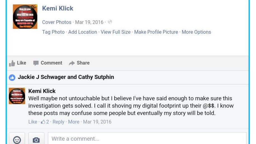The image size is (256, 144).
Task: Expand More Options for photo
Action: (x=196, y=32)
